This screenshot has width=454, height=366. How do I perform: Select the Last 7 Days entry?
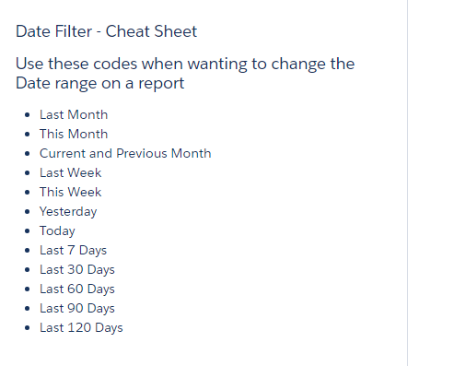point(73,251)
